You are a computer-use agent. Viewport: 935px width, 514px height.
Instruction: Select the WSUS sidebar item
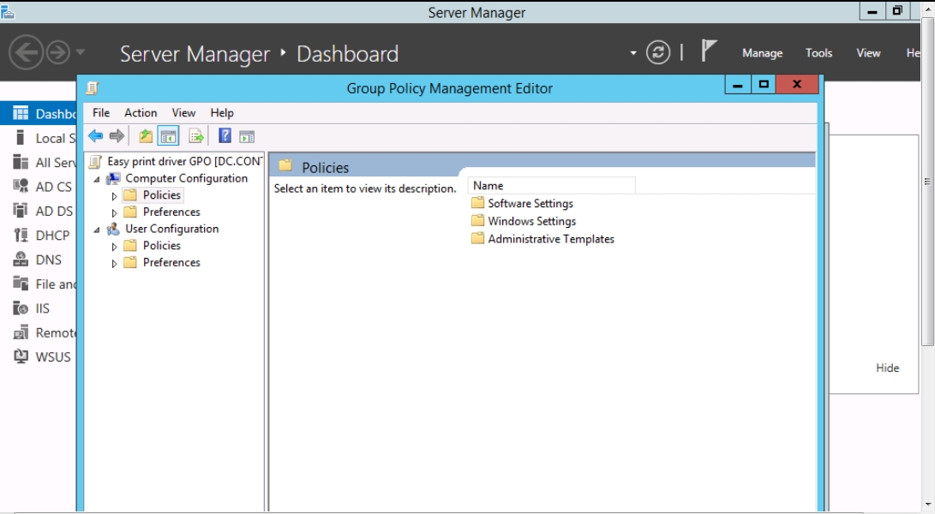coord(52,357)
